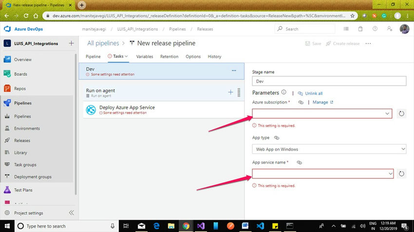Click the Releases breadcrumb
The height and width of the screenshot is (232, 414).
205,29
